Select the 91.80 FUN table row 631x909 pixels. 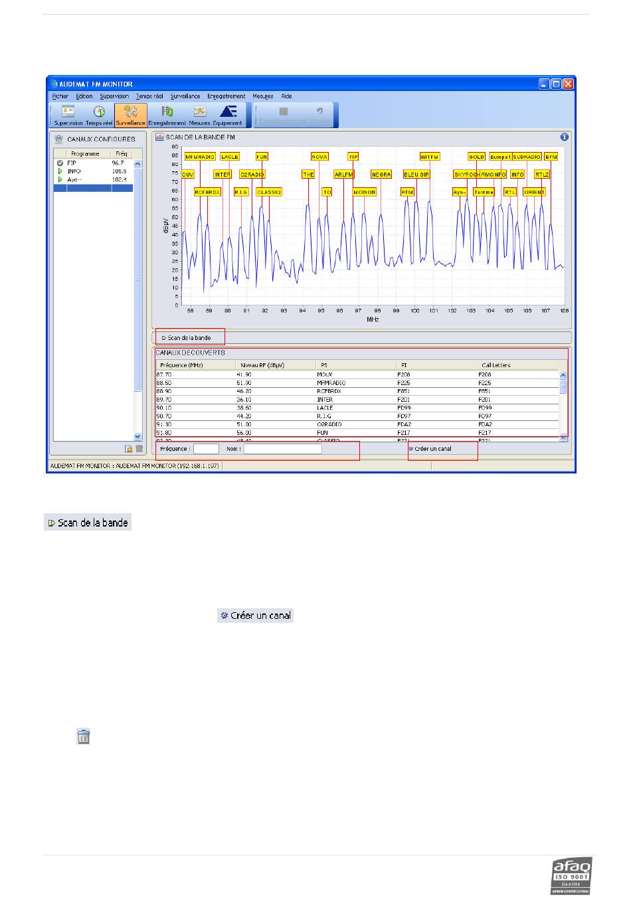point(357,433)
